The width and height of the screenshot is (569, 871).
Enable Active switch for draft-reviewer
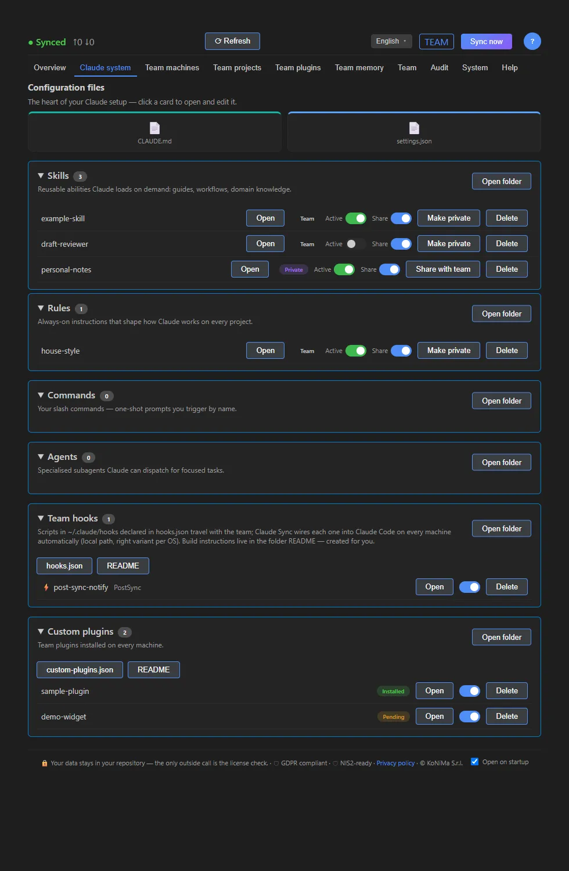[356, 244]
